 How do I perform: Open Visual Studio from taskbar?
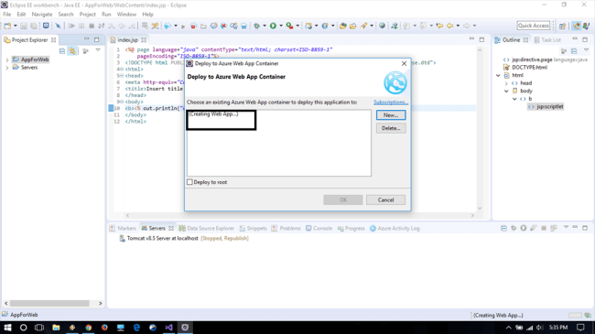168,328
